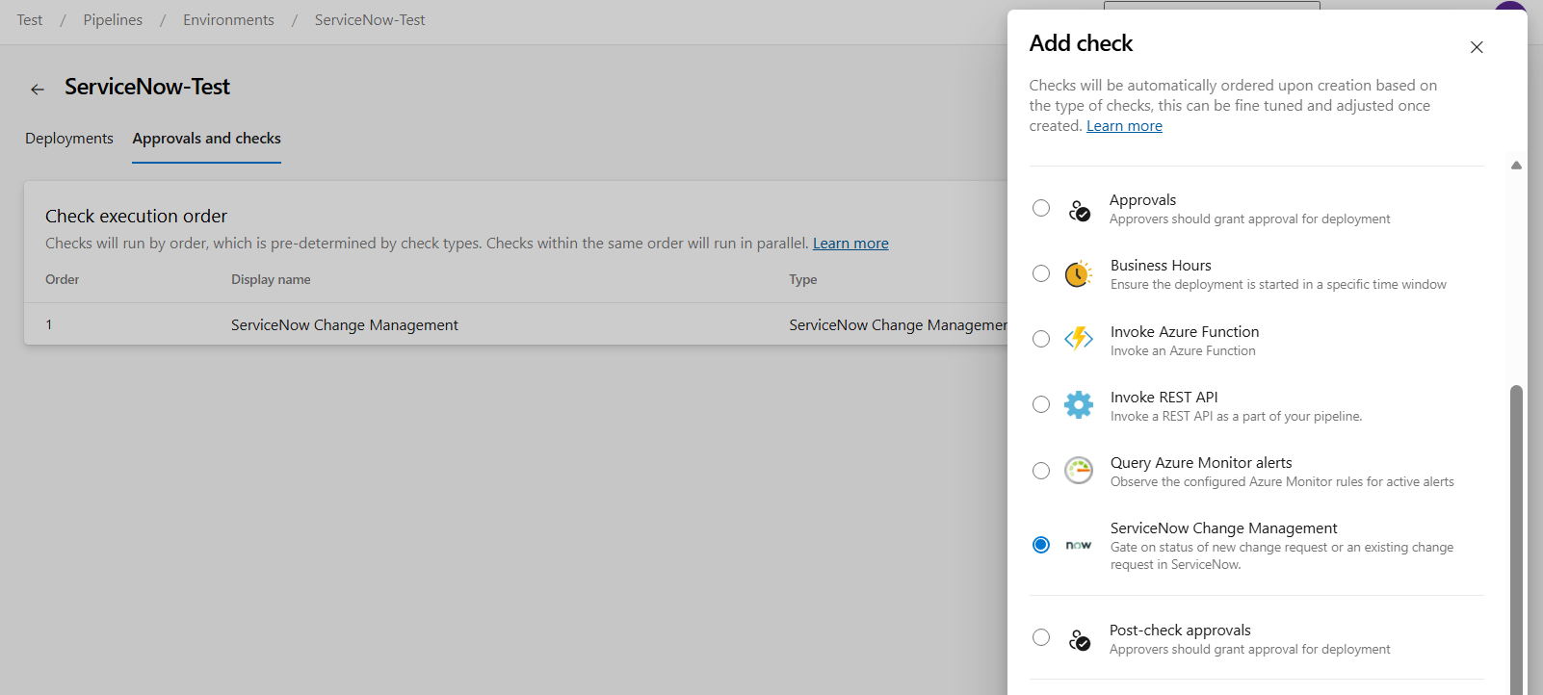This screenshot has height=695, width=1543.
Task: Select the Approvals radio button
Action: (1041, 208)
